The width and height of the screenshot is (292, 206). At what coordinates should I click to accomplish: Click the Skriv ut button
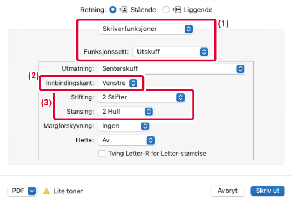click(x=268, y=191)
